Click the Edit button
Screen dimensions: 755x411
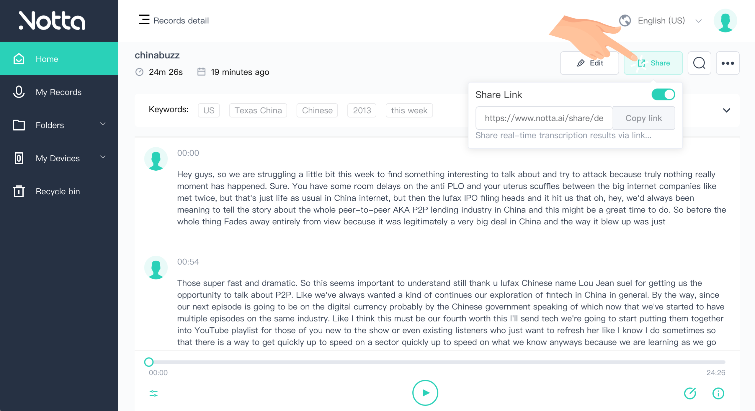coord(589,63)
